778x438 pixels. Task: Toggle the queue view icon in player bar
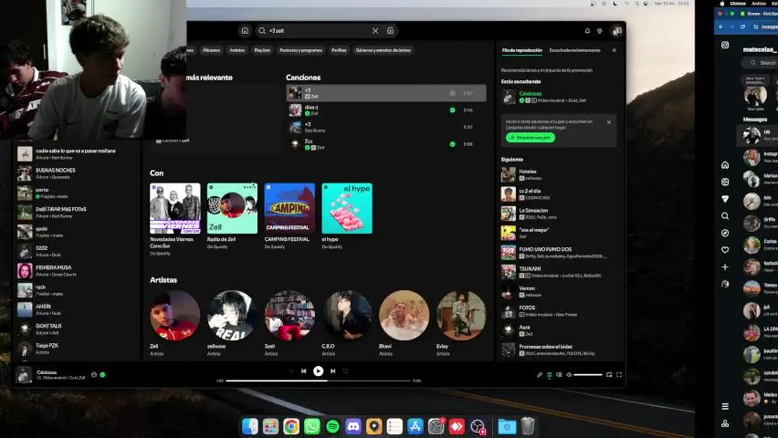click(x=549, y=375)
